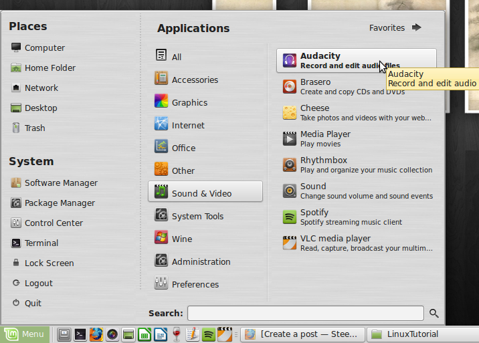Launch Software Manager
This screenshot has width=479, height=343.
54,183
